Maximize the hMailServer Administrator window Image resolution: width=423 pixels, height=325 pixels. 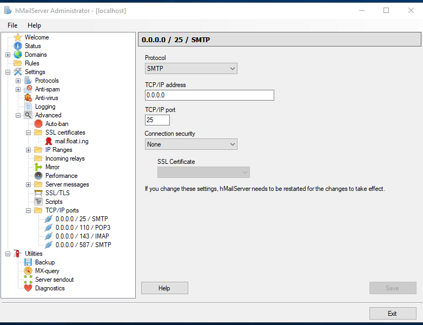coord(386,10)
